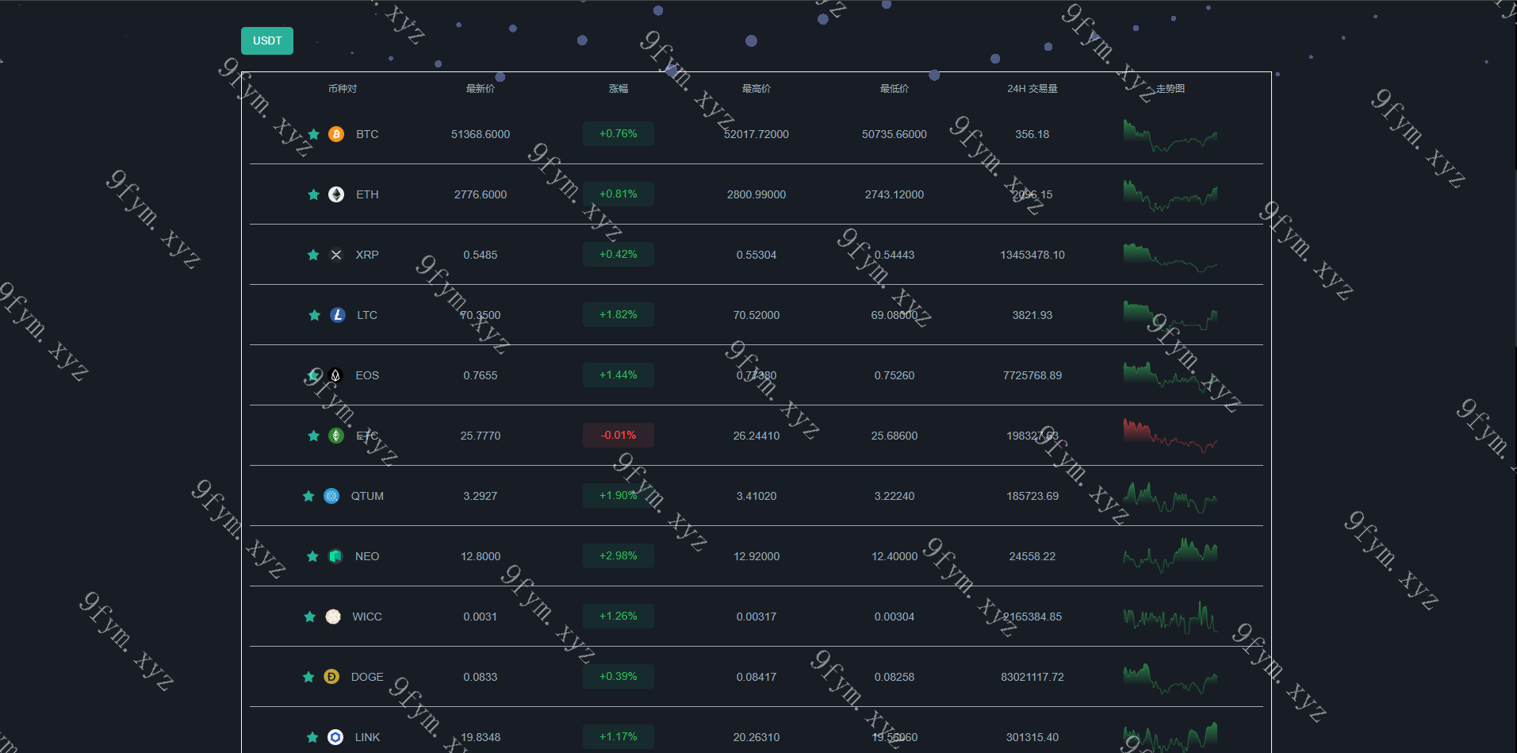Image resolution: width=1517 pixels, height=753 pixels.
Task: Click the WICC coin icon
Action: pos(333,617)
